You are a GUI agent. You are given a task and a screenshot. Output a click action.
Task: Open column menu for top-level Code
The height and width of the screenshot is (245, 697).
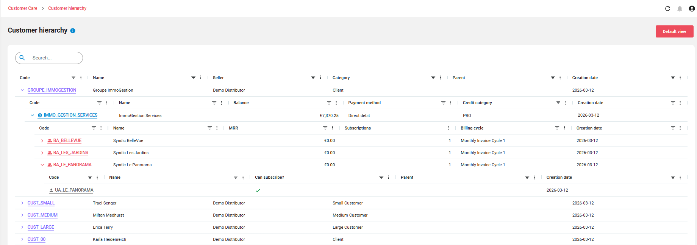[x=81, y=77]
